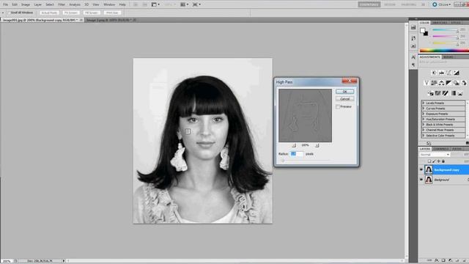Switch to the Styles tab

pos(456,23)
